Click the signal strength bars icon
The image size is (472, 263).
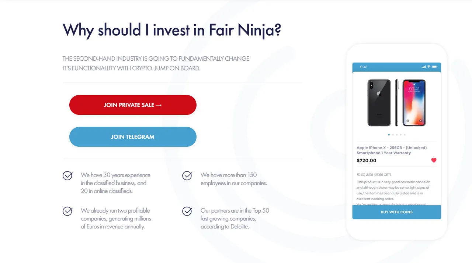pos(423,67)
